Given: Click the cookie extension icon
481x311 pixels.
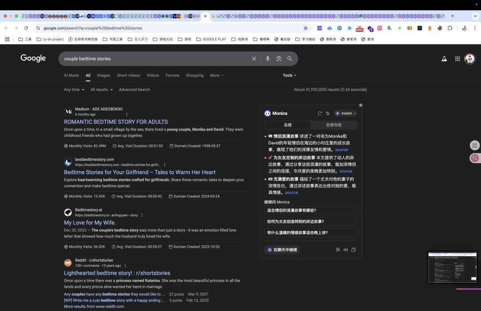Looking at the screenshot, I should point(440,28).
